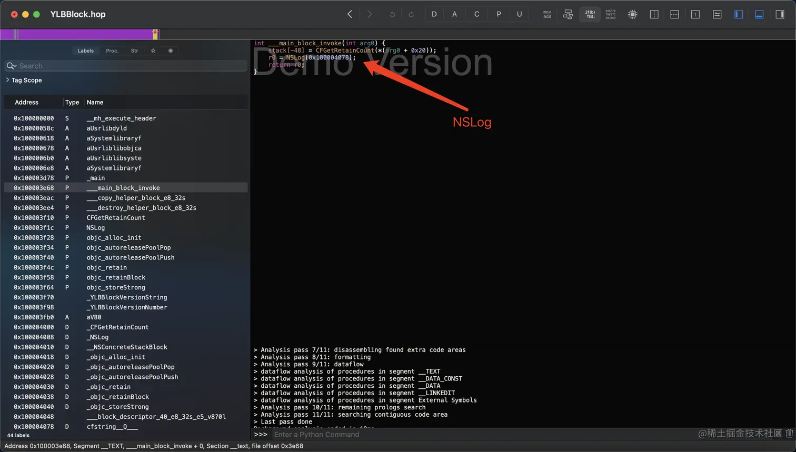Focus the labels Search field
Screen dimensions: 796x452
(126, 66)
